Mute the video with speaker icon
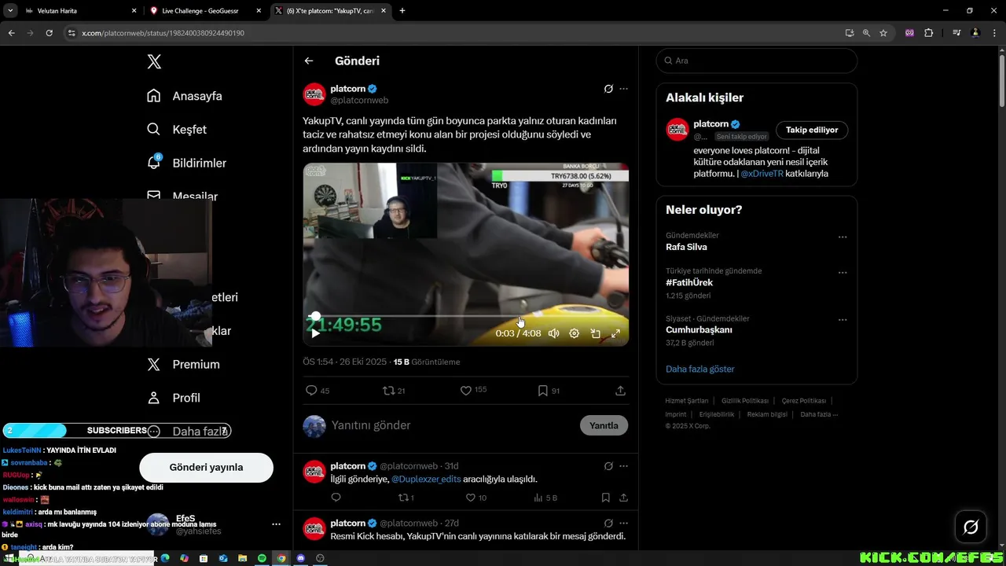This screenshot has width=1006, height=566. [x=553, y=333]
